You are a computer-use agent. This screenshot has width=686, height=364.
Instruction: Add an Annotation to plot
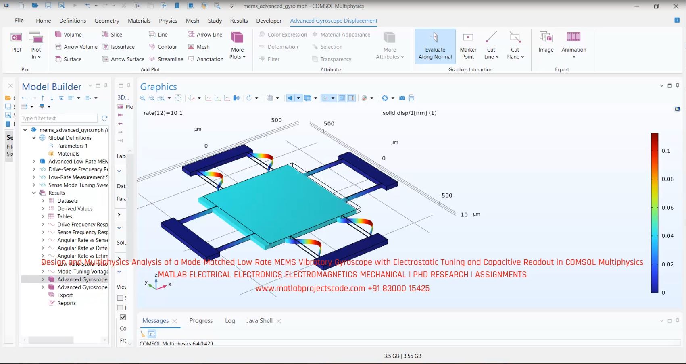(x=206, y=59)
